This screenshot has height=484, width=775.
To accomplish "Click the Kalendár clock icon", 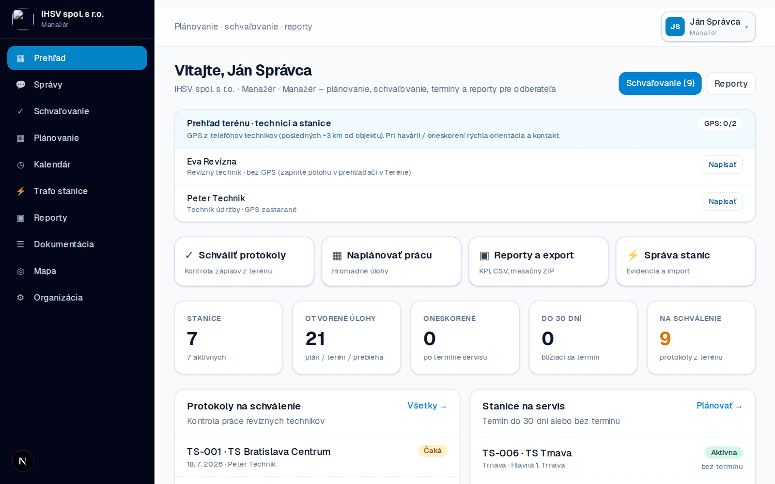I will [20, 165].
